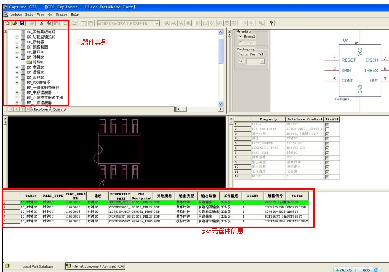
Task: Click the Save icon in the toolbar
Action: [22, 23]
